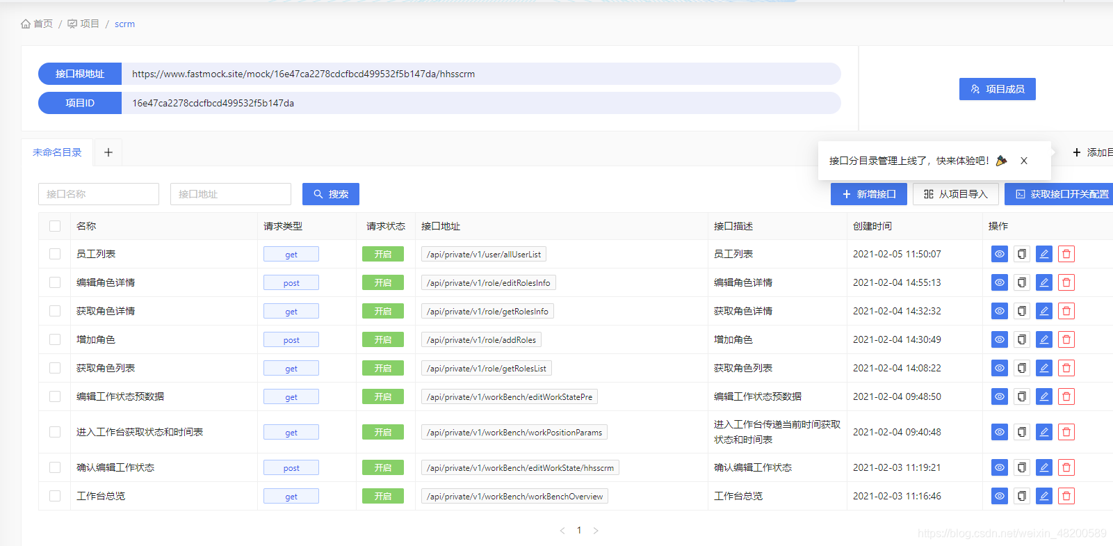This screenshot has height=546, width=1113.
Task: Toggle 开启 status for 工作台总览
Action: point(383,496)
